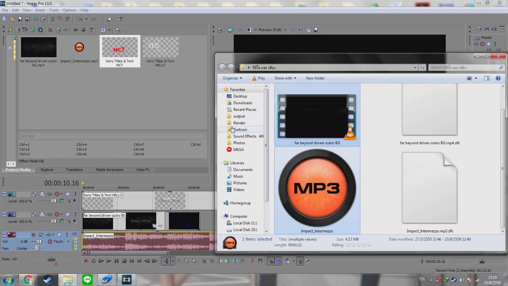Open the Master bus FX gear icon
508x286 pixels.
[482, 44]
